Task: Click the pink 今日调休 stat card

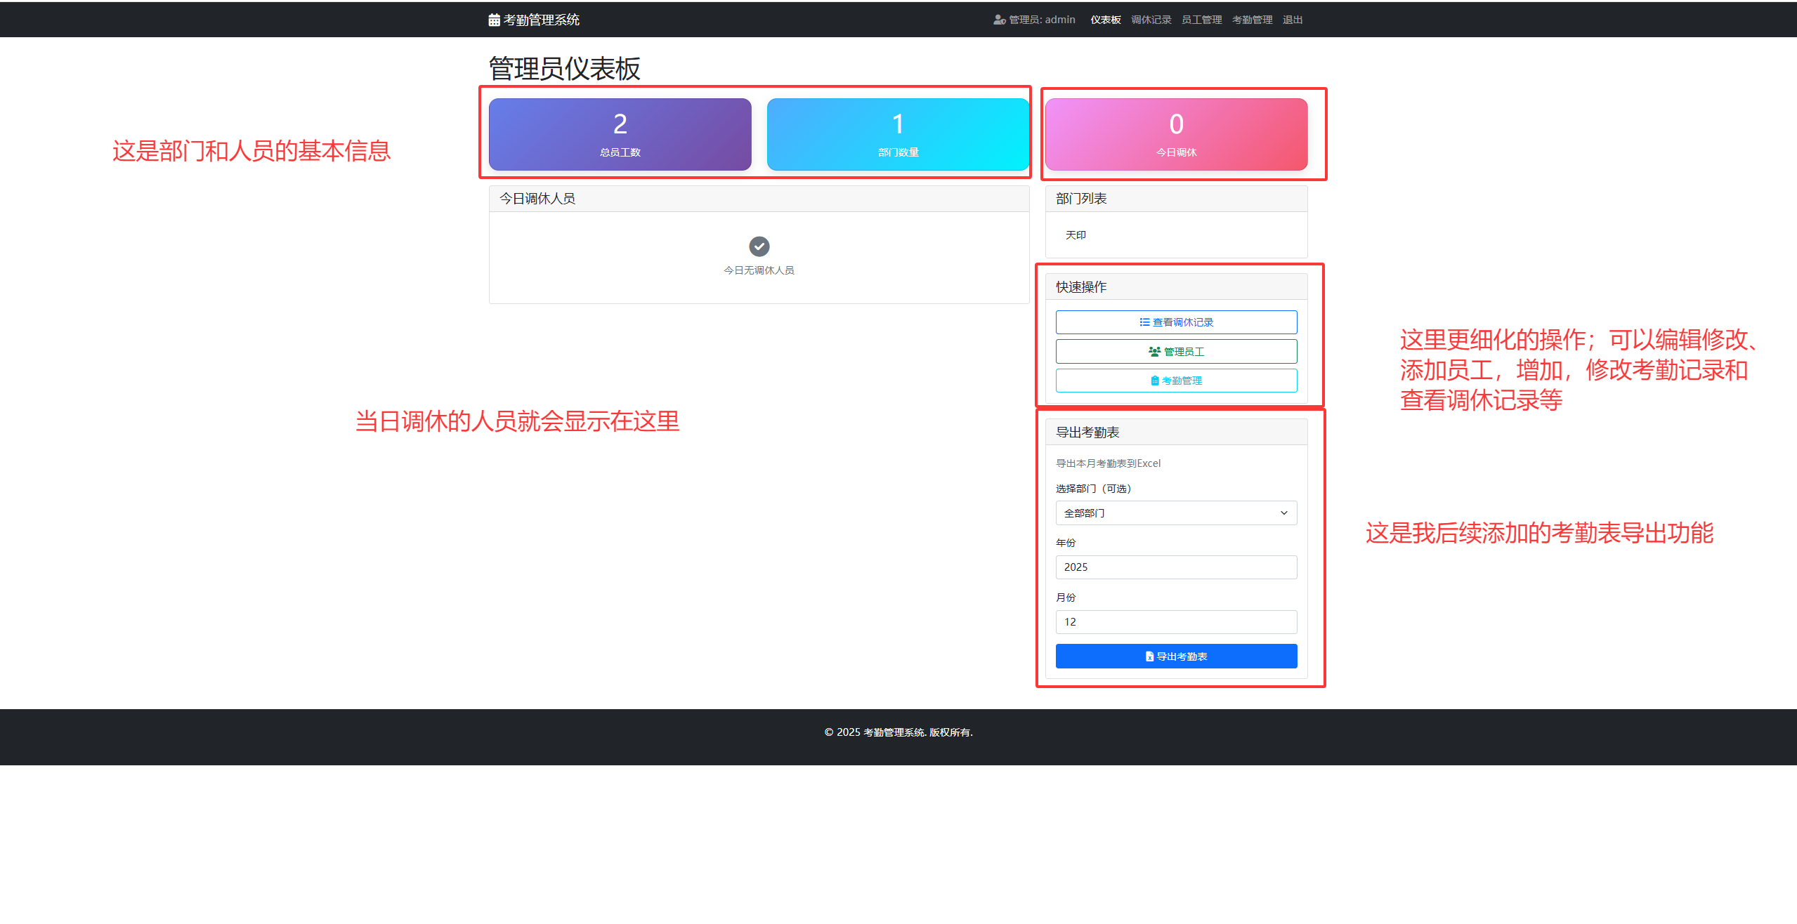Action: click(x=1175, y=134)
